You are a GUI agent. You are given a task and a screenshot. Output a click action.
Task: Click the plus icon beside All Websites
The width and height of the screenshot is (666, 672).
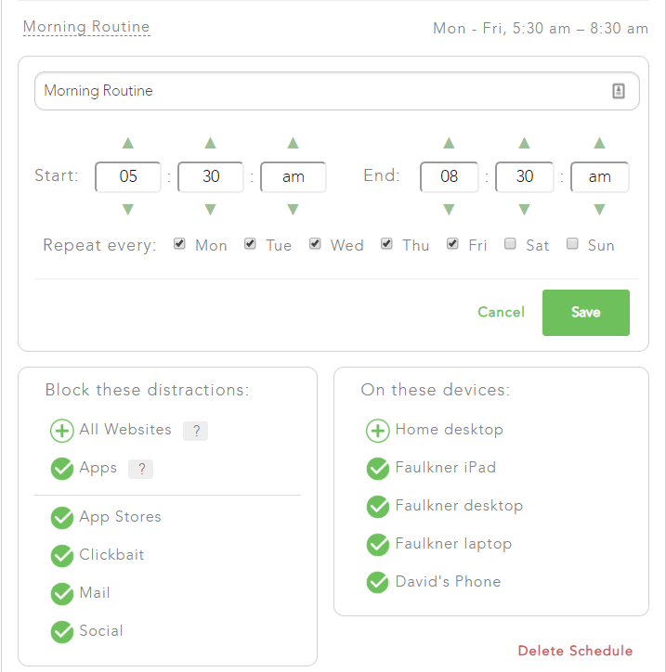(x=62, y=431)
